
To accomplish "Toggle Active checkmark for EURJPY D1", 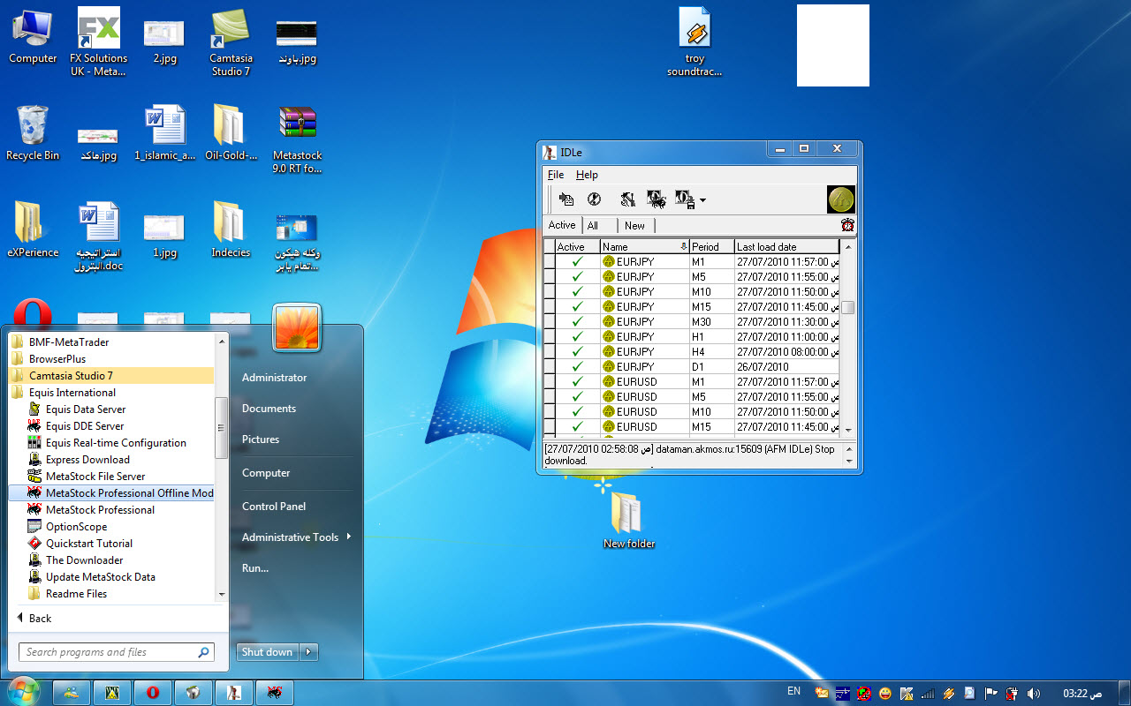I will coord(578,367).
